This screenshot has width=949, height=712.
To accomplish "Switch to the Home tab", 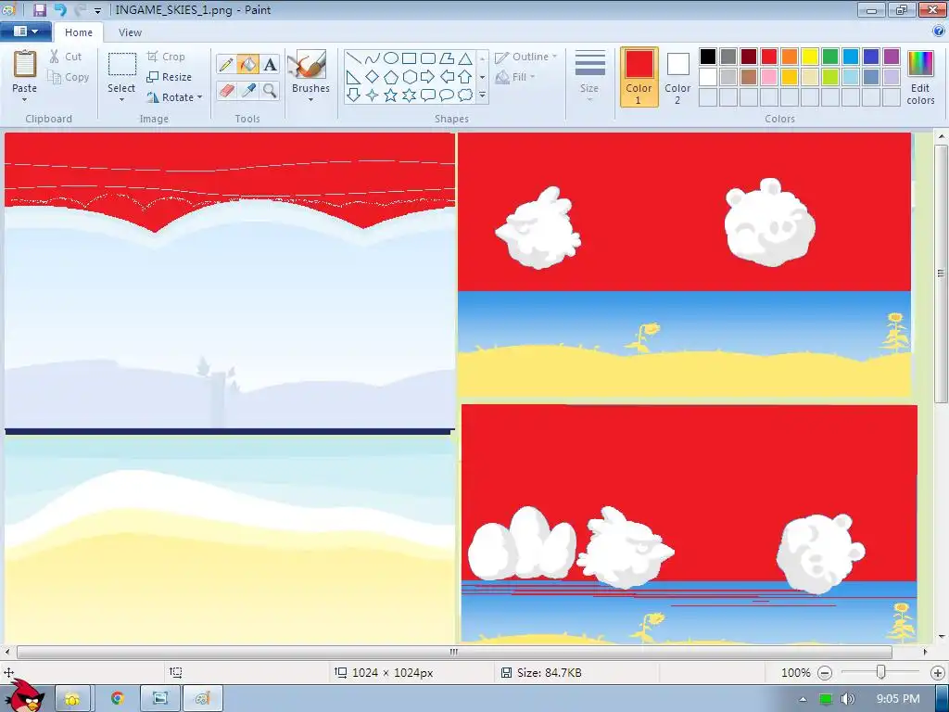I will pyautogui.click(x=79, y=32).
